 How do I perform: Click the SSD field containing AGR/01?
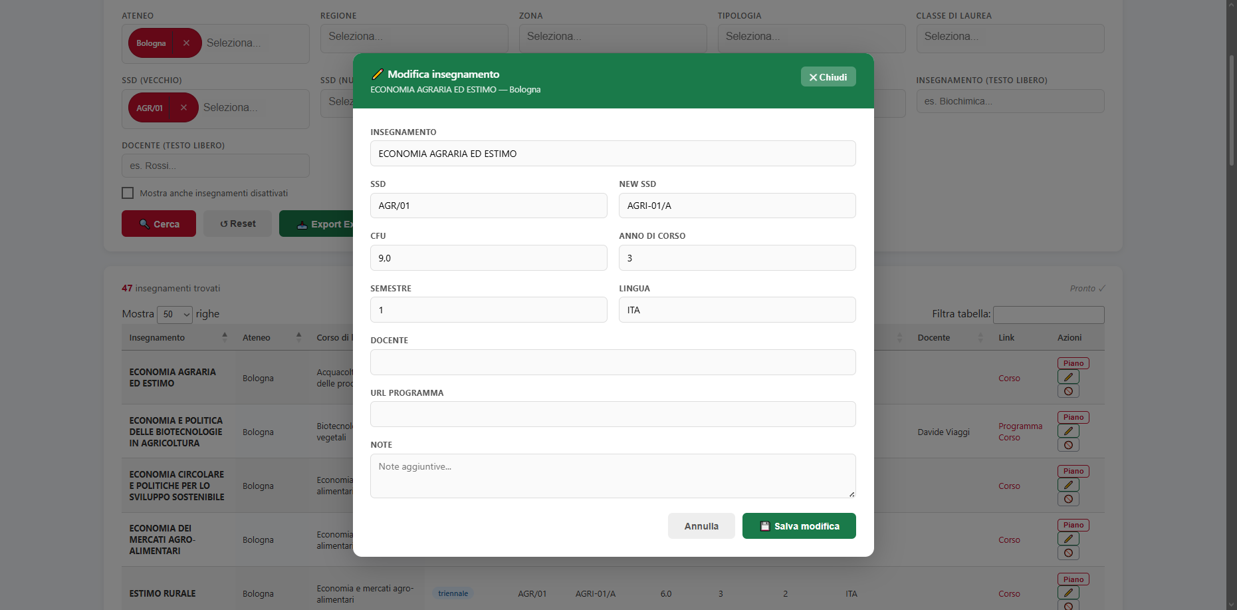pyautogui.click(x=489, y=206)
